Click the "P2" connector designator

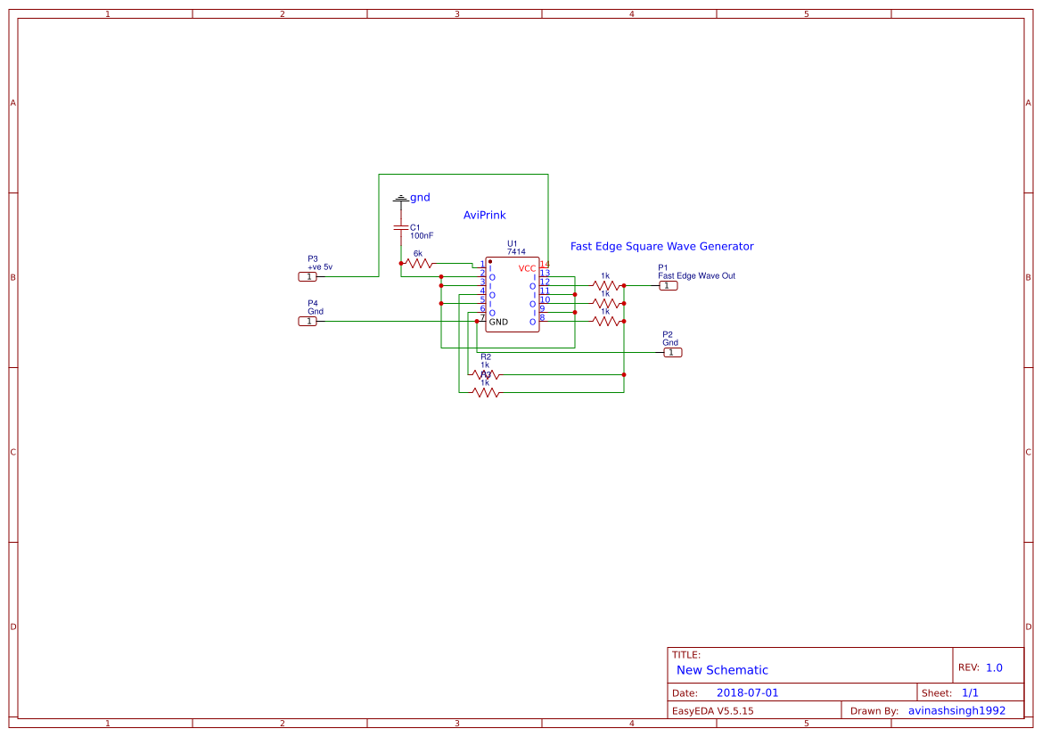click(x=668, y=335)
